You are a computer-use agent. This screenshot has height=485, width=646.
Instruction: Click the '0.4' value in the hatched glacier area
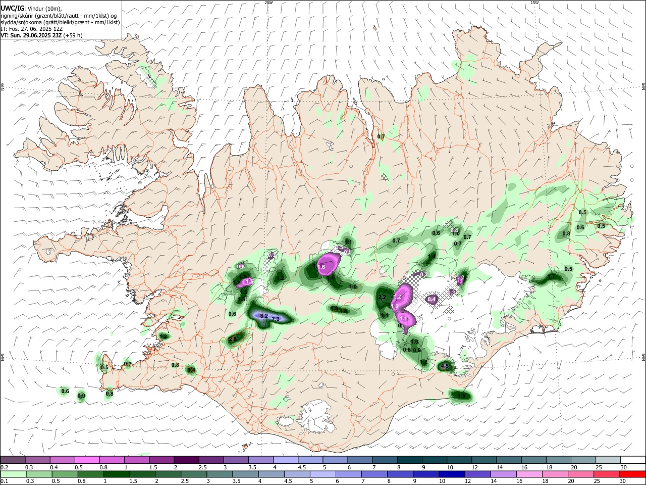pos(432,300)
